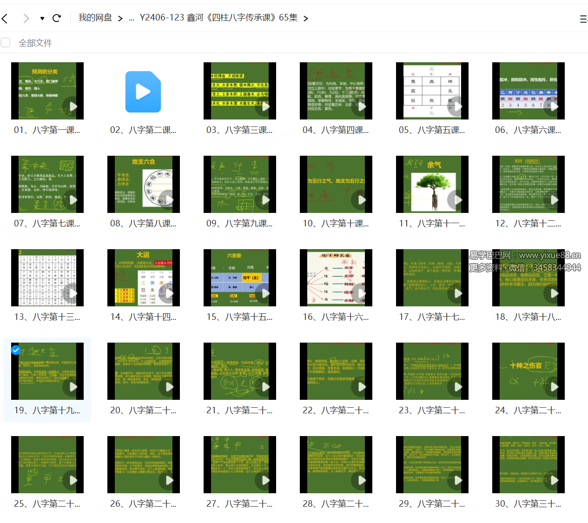Click the chevron after the folder name
Viewport: 588px width, 523px height.
pyautogui.click(x=305, y=18)
